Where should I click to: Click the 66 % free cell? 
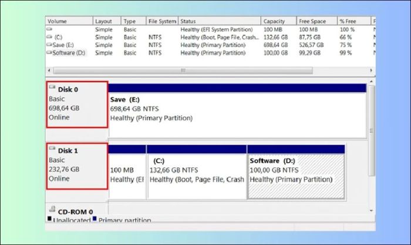point(345,37)
